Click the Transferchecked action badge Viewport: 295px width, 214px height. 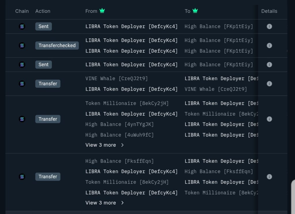point(57,45)
